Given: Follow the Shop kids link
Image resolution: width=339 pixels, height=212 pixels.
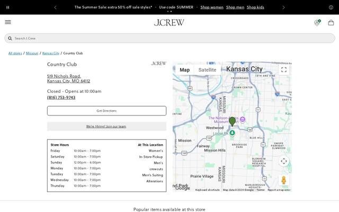Looking at the screenshot, I should click(255, 7).
